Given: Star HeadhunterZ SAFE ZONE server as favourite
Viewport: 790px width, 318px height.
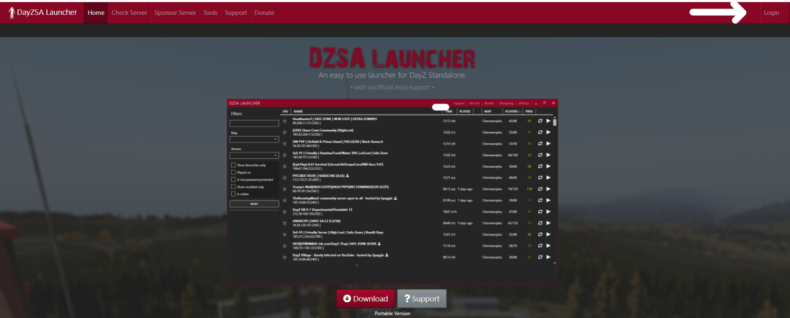Looking at the screenshot, I should [x=284, y=121].
